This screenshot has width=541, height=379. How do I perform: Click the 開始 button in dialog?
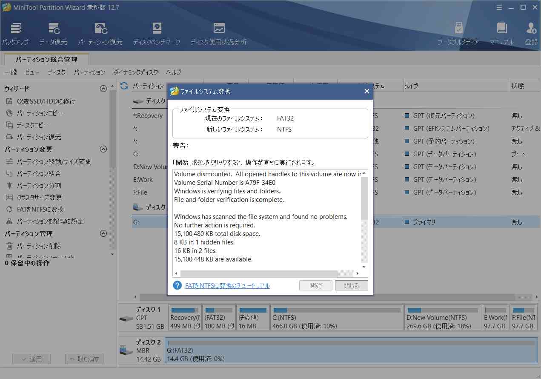[316, 286]
